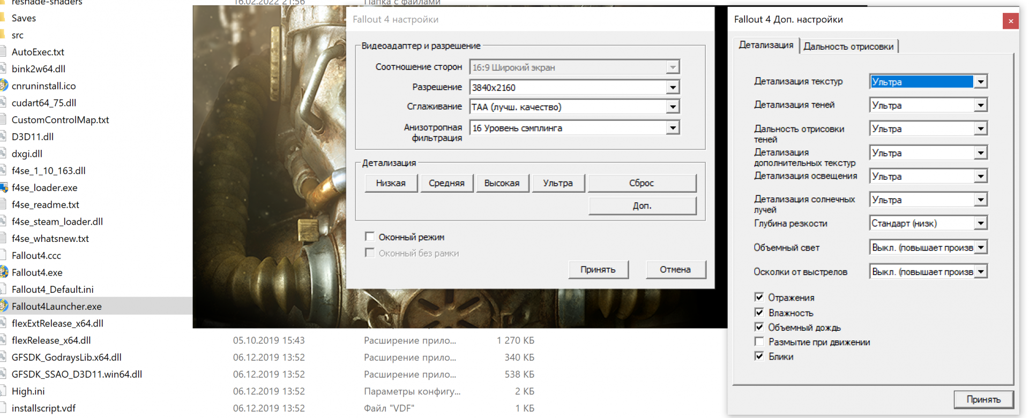1029x418 pixels.
Task: Switch to the Дальность отрисовки tab
Action: pos(848,47)
